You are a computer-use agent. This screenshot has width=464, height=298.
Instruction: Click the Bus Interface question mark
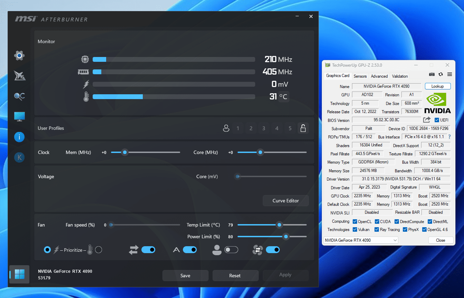[x=449, y=137]
